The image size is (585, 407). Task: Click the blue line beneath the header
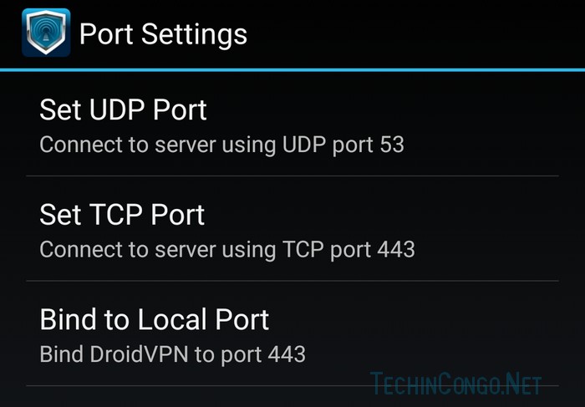point(292,69)
